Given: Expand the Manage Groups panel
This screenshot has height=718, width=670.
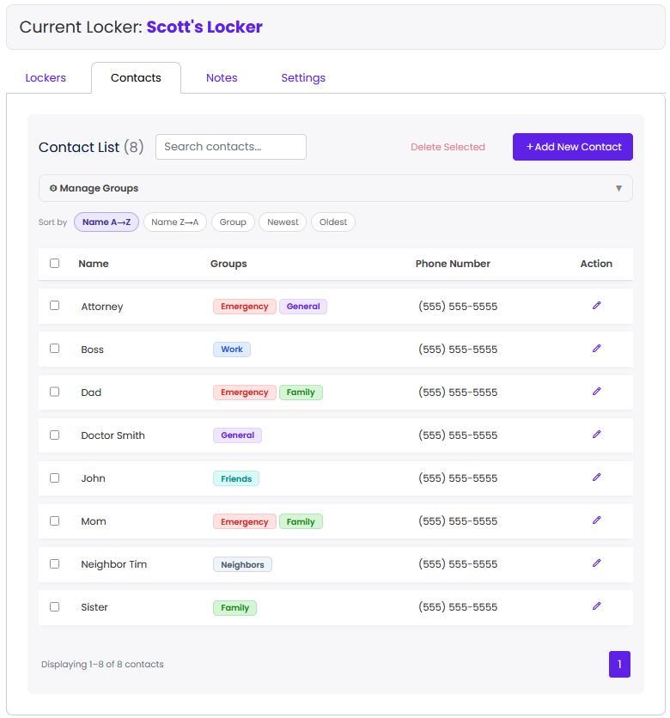Looking at the screenshot, I should (x=336, y=188).
